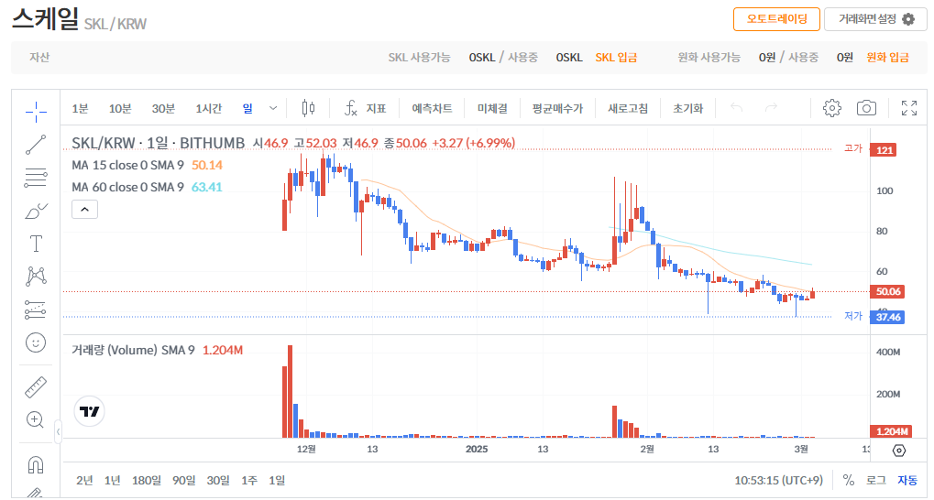Image resolution: width=934 pixels, height=500 pixels.
Task: Click MA 60 close indicator legend
Action: (127, 187)
